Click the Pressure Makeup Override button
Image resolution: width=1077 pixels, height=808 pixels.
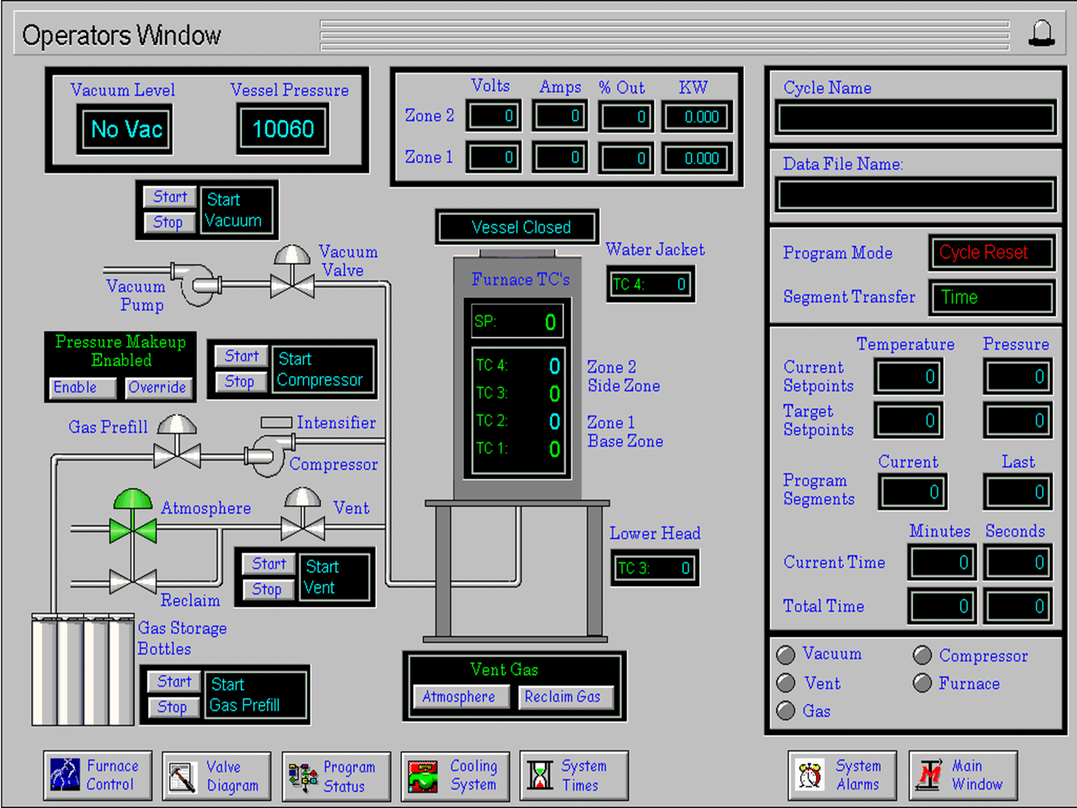[x=158, y=387]
